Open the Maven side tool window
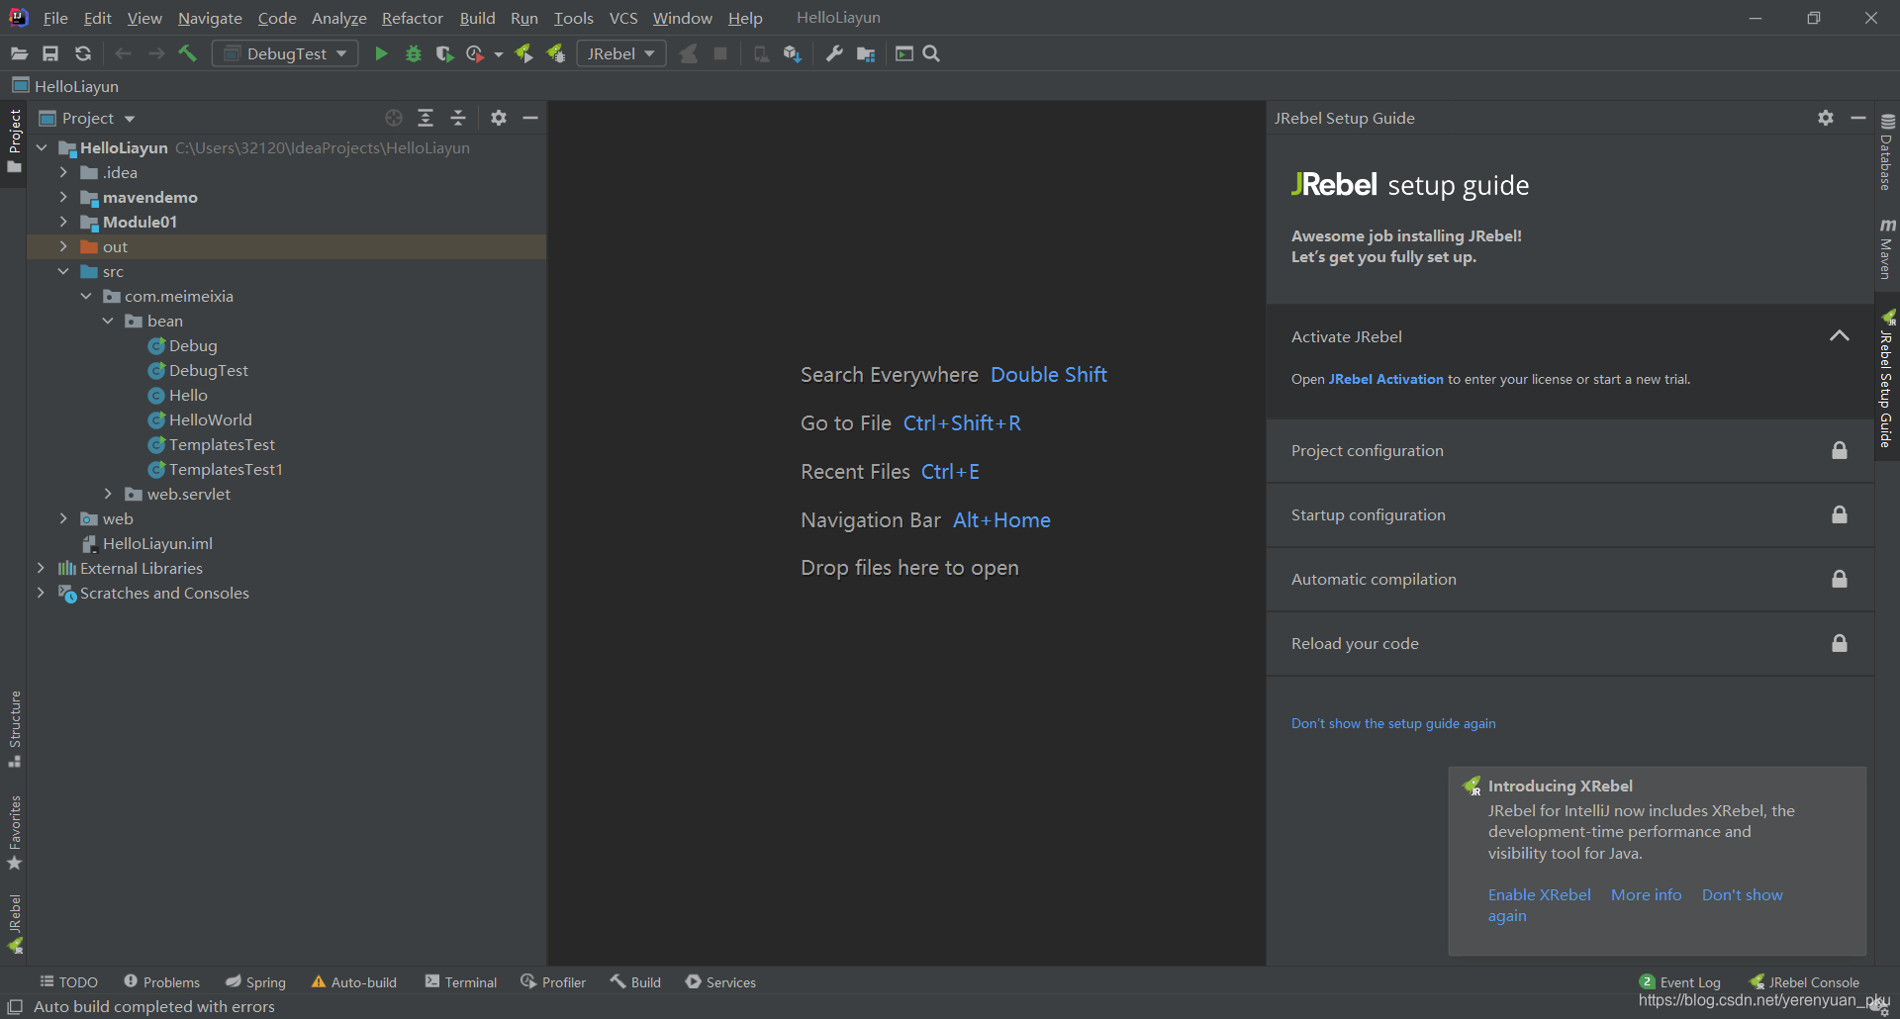 click(1887, 247)
